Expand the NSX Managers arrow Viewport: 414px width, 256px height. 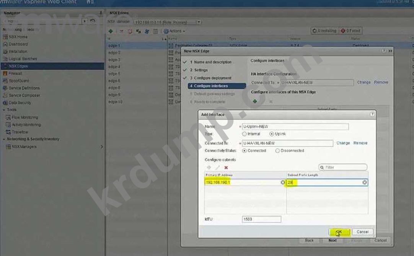click(x=102, y=147)
